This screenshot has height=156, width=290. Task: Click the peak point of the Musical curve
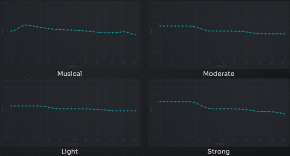pos(26,25)
